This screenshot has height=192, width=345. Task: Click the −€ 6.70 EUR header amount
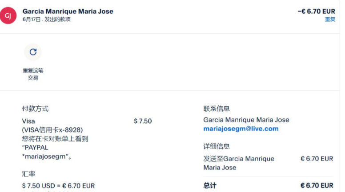coord(316,11)
